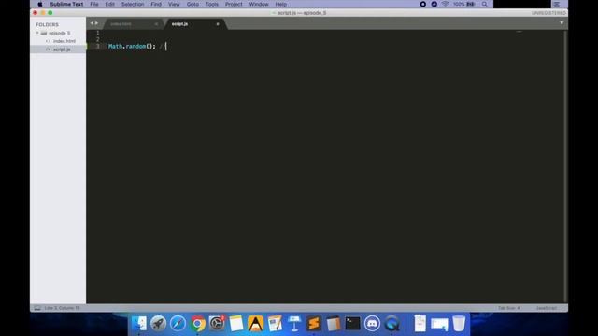Viewport: 598px width, 336px height.
Task: Open Pages from the dock
Action: (275, 324)
